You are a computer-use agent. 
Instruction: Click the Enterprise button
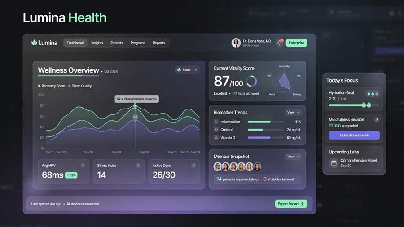(296, 43)
